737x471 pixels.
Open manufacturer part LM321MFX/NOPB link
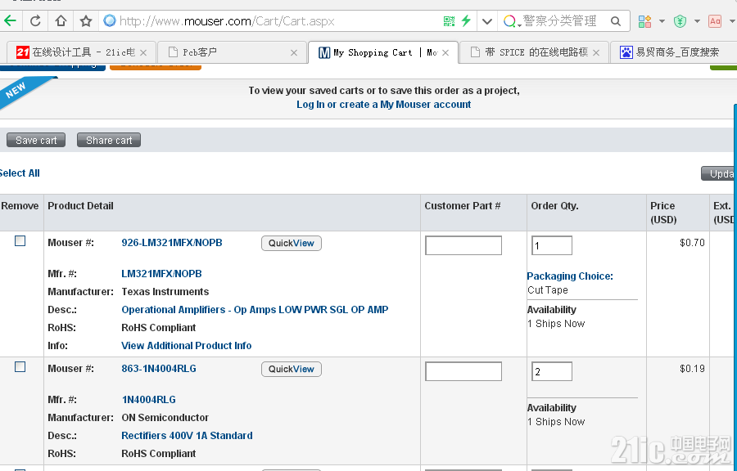pos(161,274)
